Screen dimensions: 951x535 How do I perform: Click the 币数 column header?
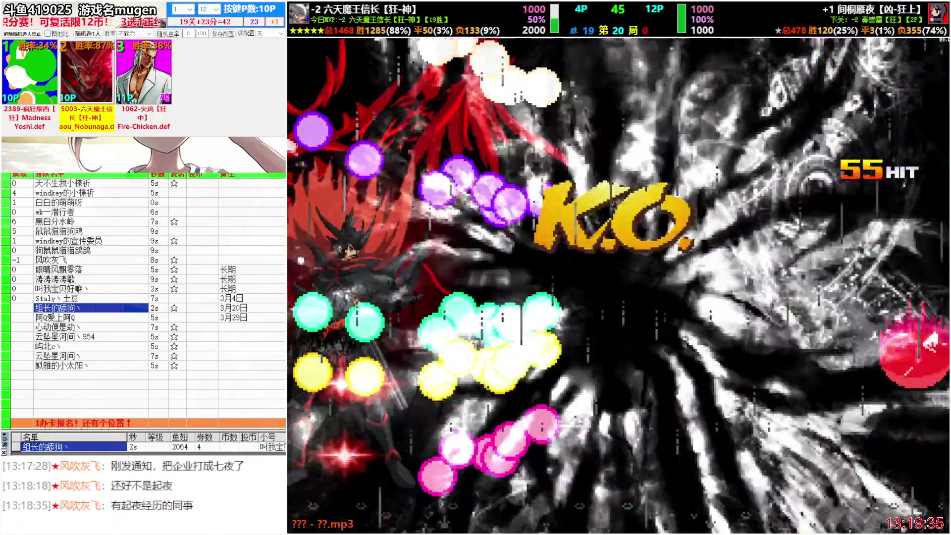[x=229, y=437]
